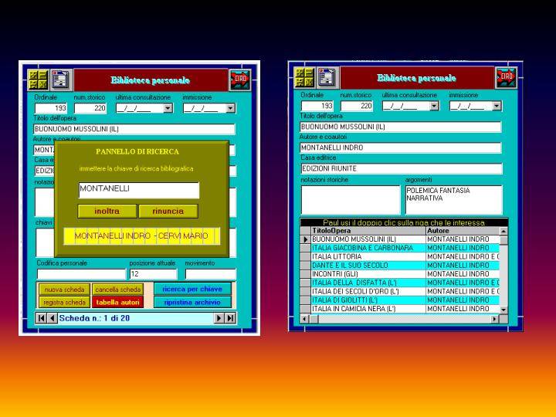Viewport: 556px width, 417px height.
Task: Select row ITALIA DI GIOLITTI (L')
Action: [x=405, y=300]
